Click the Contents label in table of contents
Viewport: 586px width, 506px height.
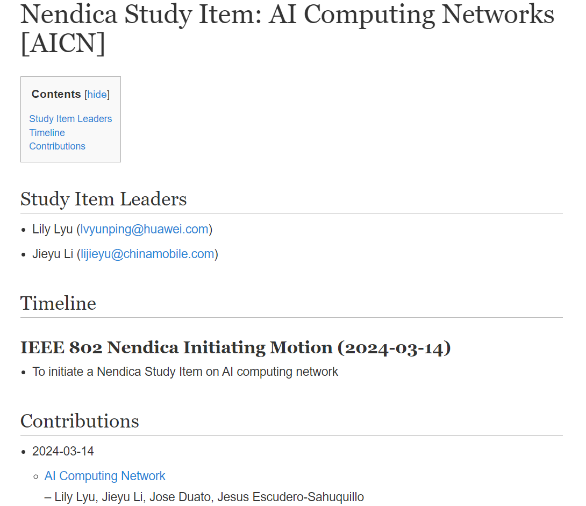pos(56,94)
